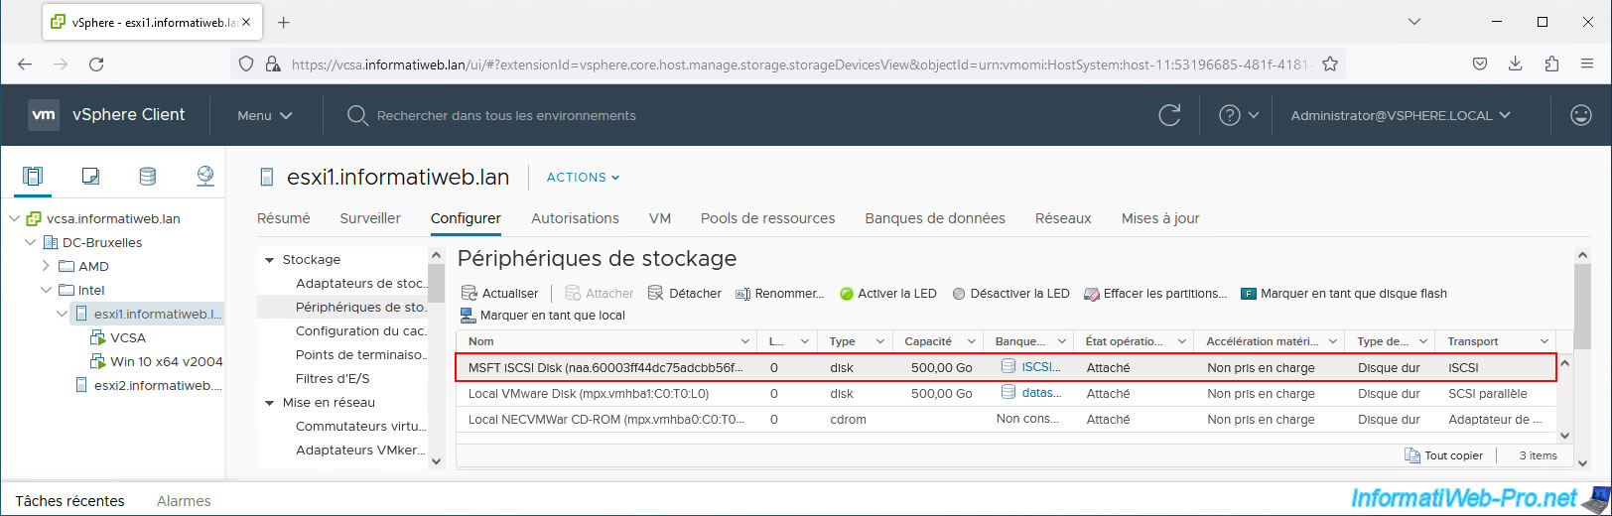Image resolution: width=1612 pixels, height=516 pixels.
Task: Open the Hosts and Clusters inventory view
Action: tap(33, 177)
